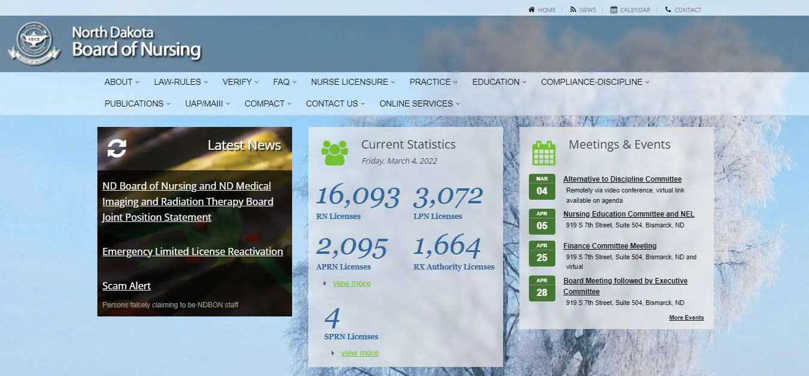
Task: Click the address under Nursing Education Committee and NEL
Action: (x=625, y=226)
